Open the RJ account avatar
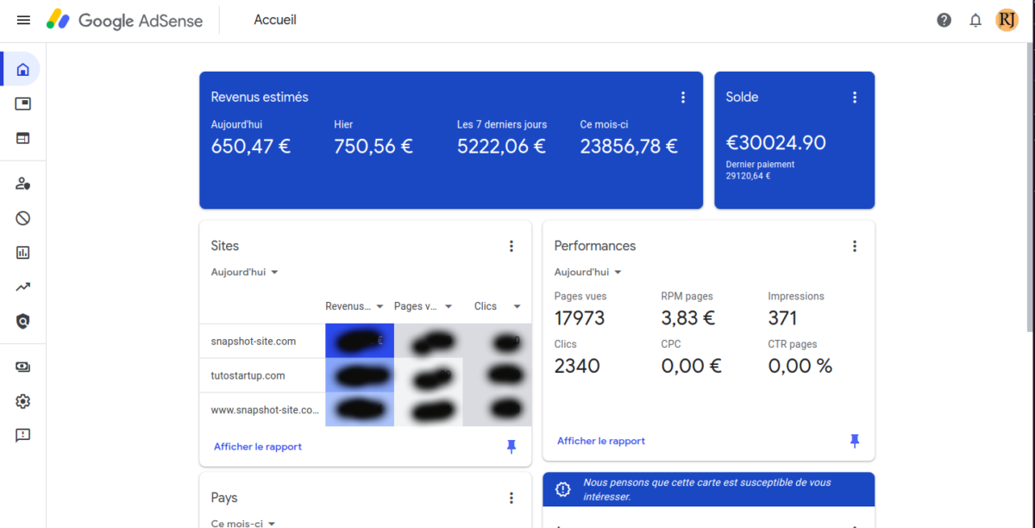Image resolution: width=1035 pixels, height=528 pixels. (x=1007, y=20)
